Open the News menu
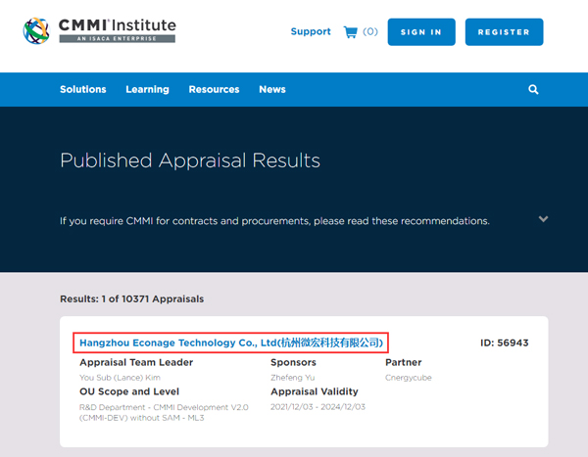This screenshot has width=588, height=457. (272, 89)
